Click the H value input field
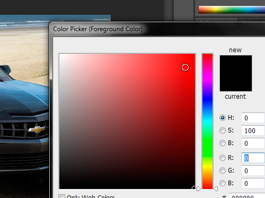The image size is (265, 198). pyautogui.click(x=253, y=118)
